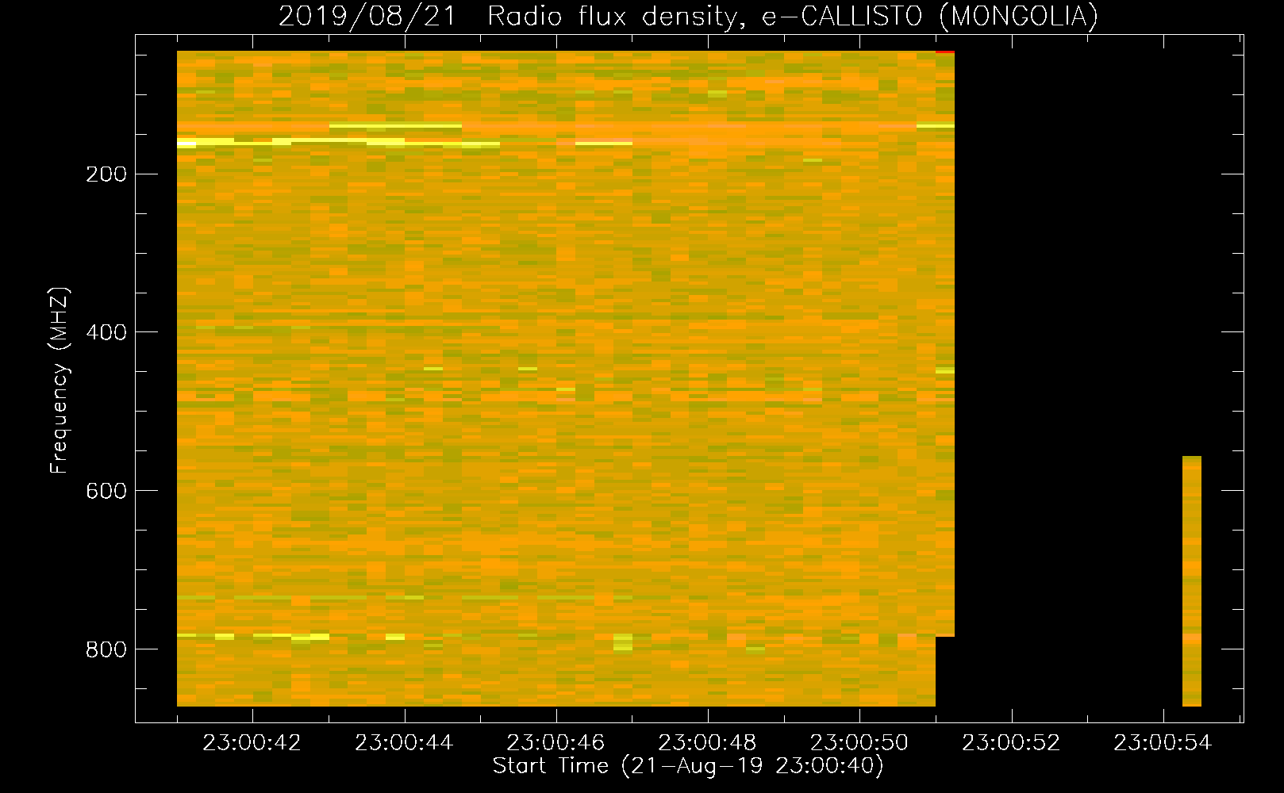1284x793 pixels.
Task: Click the '23:00:46' time tick label
Action: (556, 743)
